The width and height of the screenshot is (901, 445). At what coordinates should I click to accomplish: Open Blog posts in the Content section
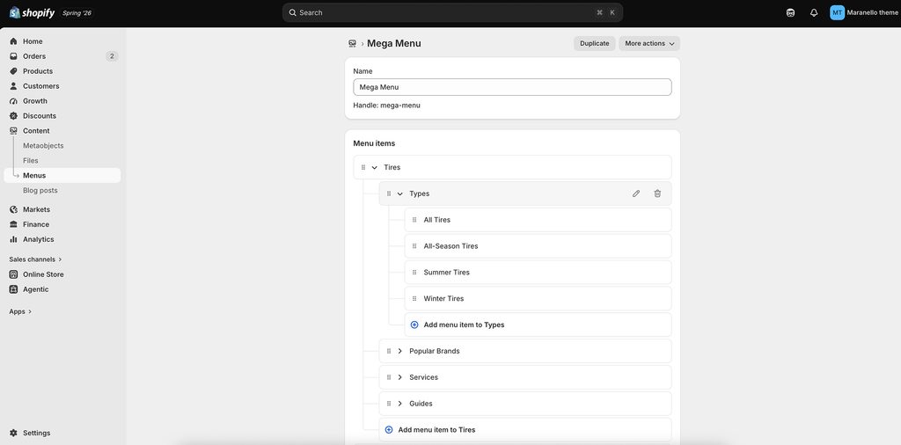tap(40, 190)
